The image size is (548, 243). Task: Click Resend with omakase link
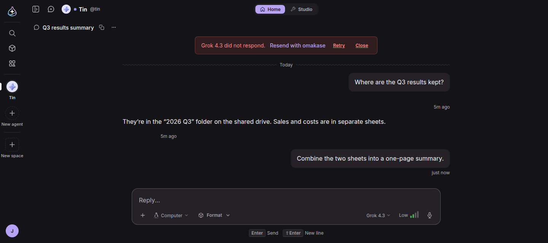click(298, 46)
